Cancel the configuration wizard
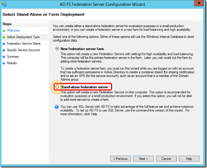Viewport: 207px width, 168px height. click(166, 159)
